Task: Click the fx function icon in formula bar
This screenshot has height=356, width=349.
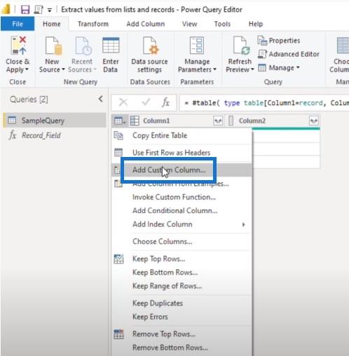Action: (165, 102)
